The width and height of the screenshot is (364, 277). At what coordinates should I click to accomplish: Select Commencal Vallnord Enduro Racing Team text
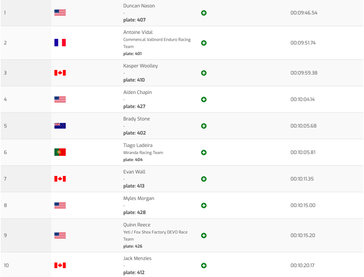click(x=157, y=43)
